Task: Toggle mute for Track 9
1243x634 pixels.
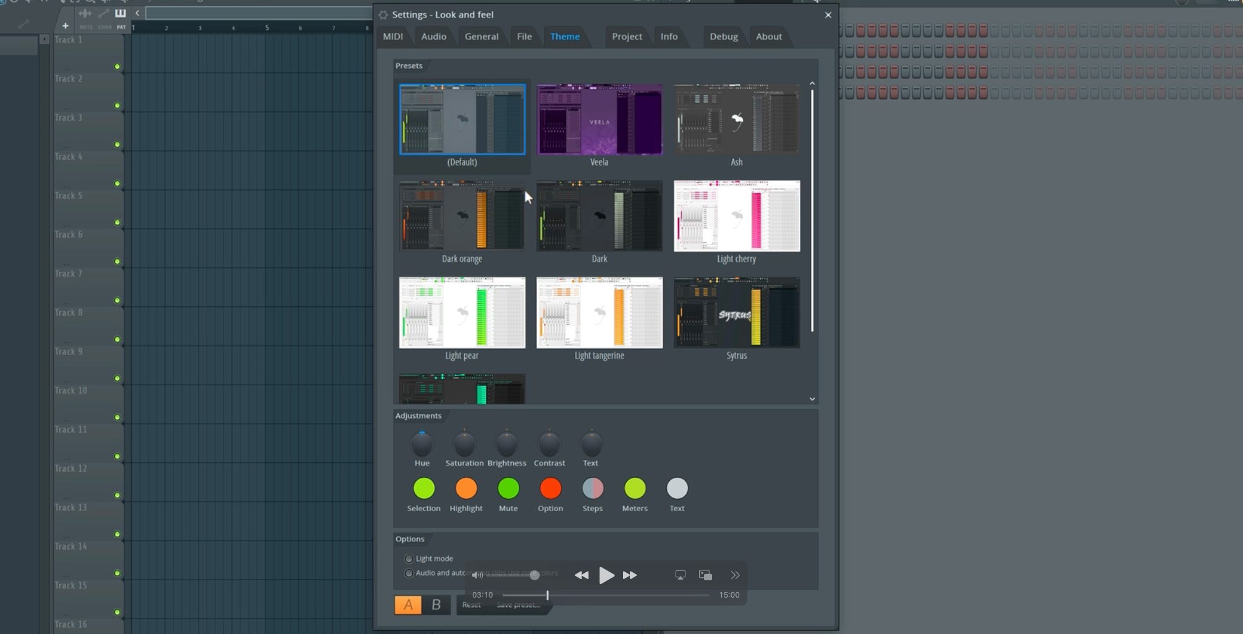Action: pyautogui.click(x=117, y=378)
